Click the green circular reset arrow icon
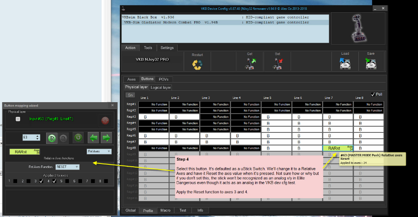This screenshot has height=217, width=418. 78,138
